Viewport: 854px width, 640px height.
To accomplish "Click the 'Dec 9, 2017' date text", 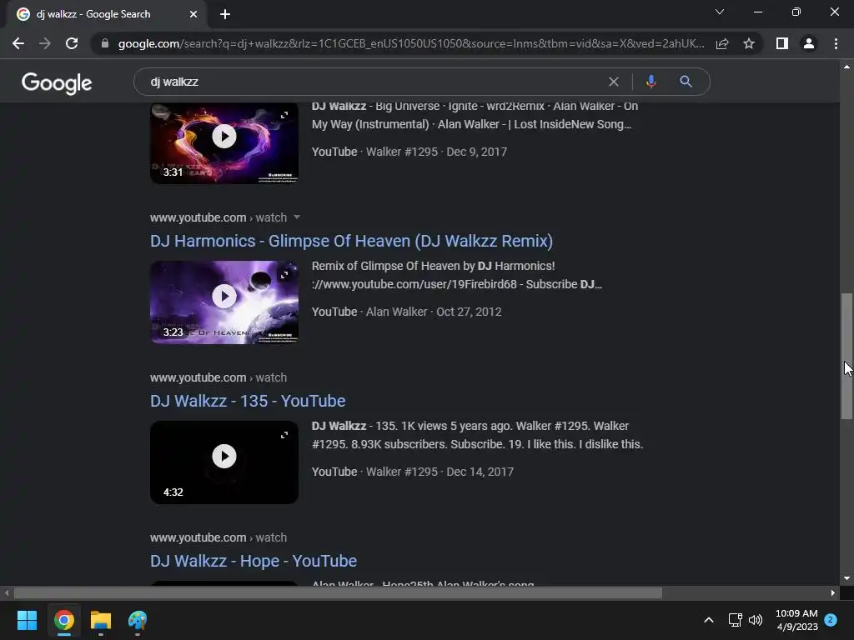I will tap(476, 152).
